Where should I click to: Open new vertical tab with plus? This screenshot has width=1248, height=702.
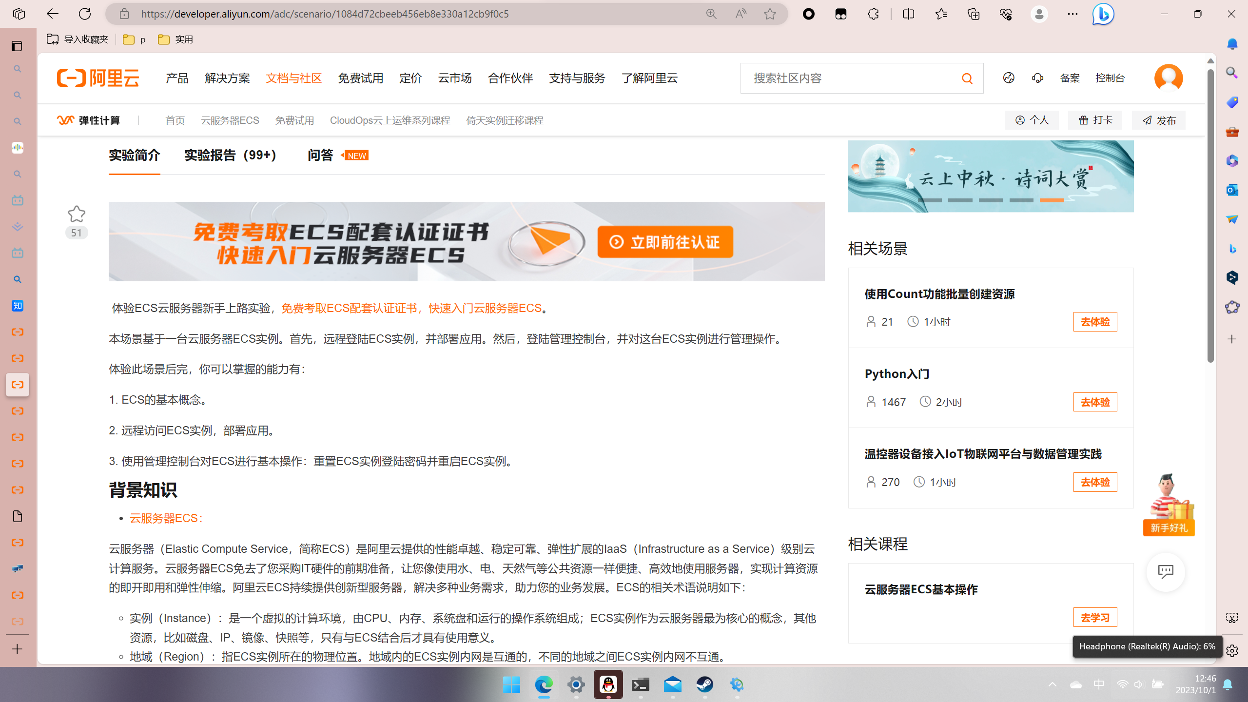click(17, 649)
